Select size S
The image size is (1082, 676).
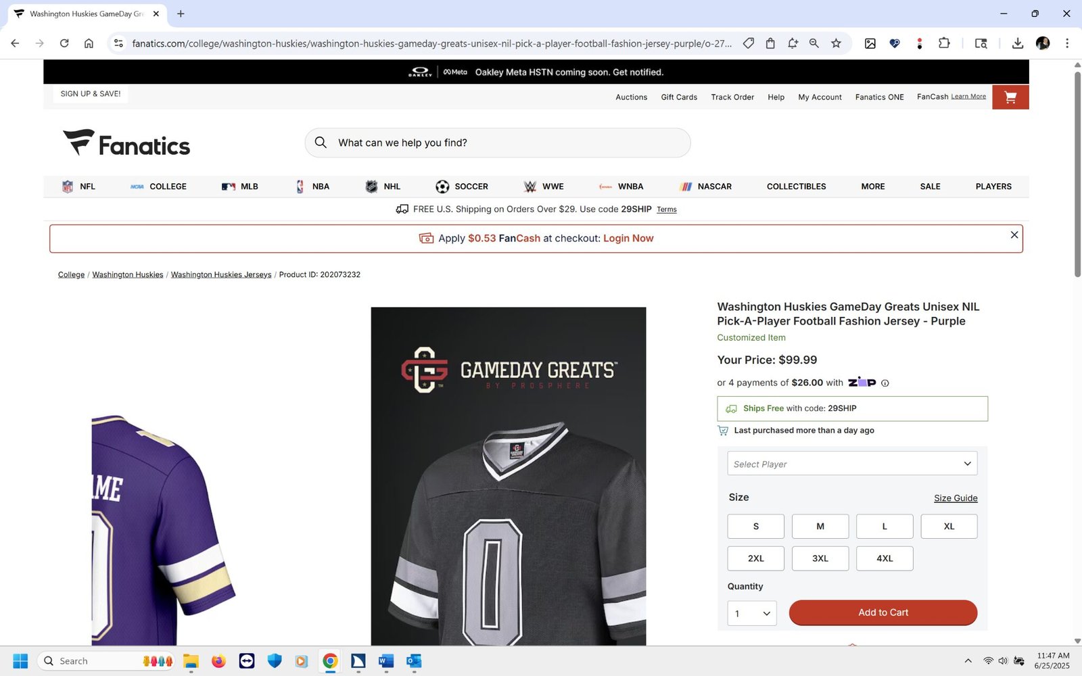pos(756,527)
